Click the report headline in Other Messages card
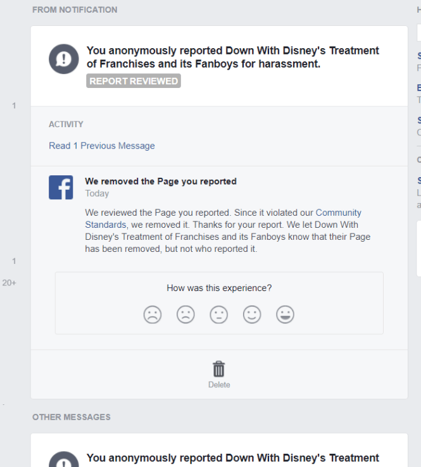This screenshot has height=467, width=421. [x=233, y=459]
